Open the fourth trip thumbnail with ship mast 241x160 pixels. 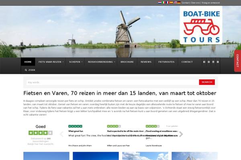pyautogui.click(x=194, y=156)
